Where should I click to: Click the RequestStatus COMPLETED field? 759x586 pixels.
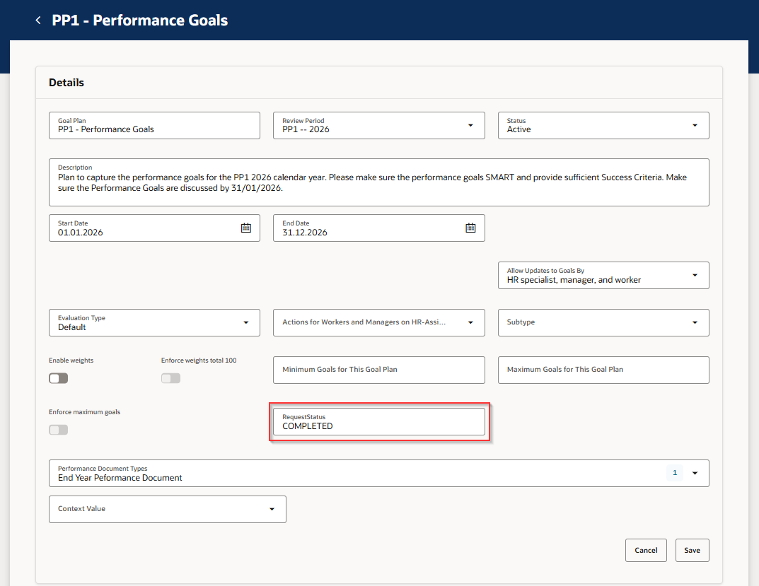[x=379, y=421]
